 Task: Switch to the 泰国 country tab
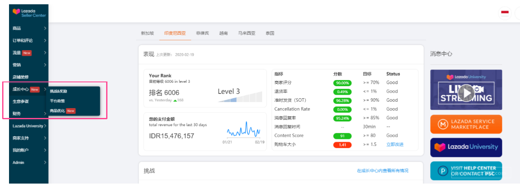(270, 33)
